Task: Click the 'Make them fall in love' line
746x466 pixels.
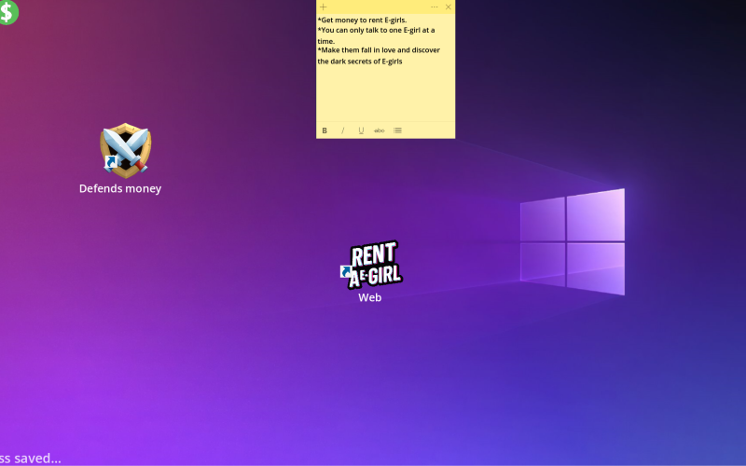Action: point(378,50)
